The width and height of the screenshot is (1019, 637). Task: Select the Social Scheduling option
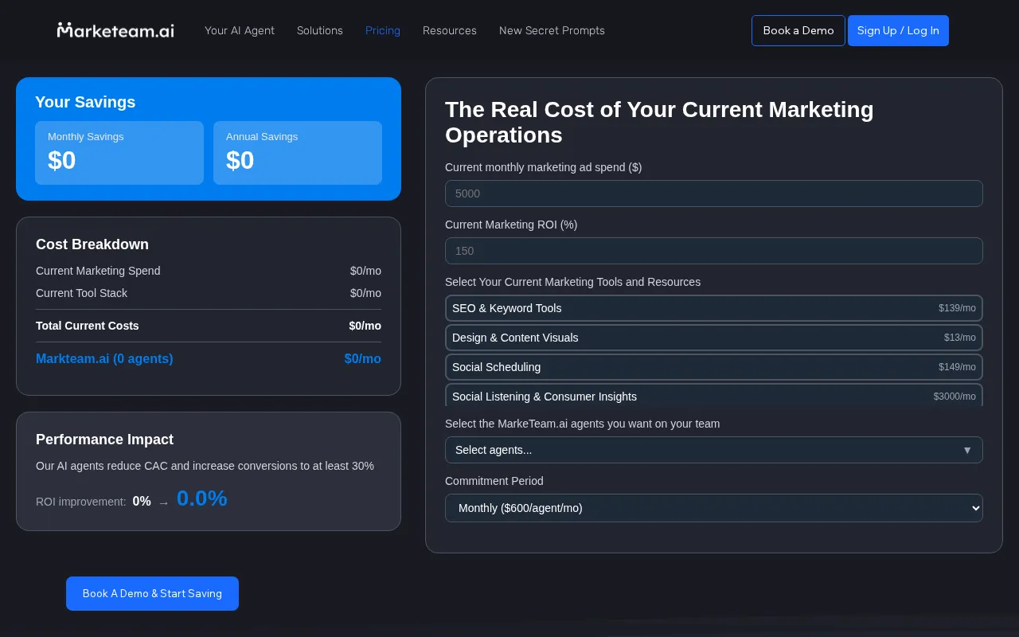[714, 367]
